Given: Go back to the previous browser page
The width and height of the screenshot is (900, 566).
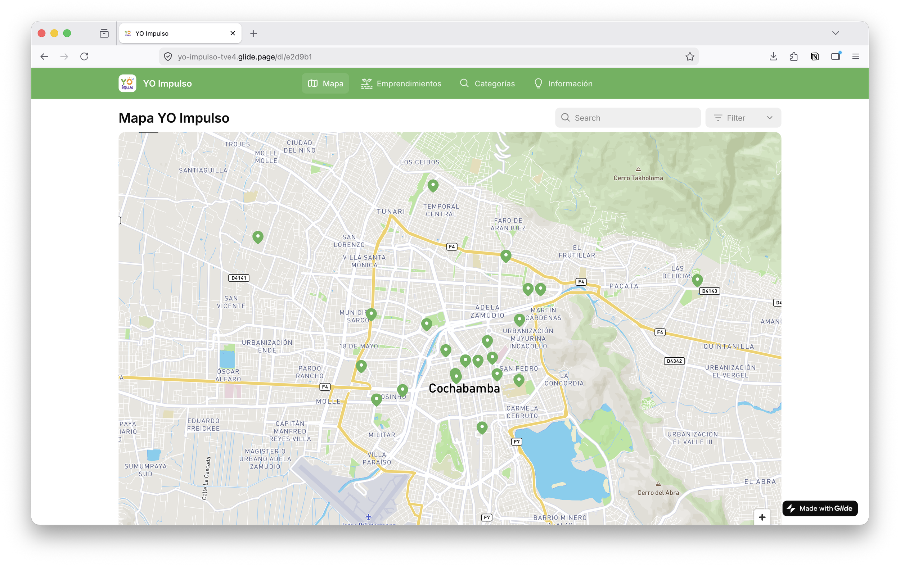Looking at the screenshot, I should point(45,56).
